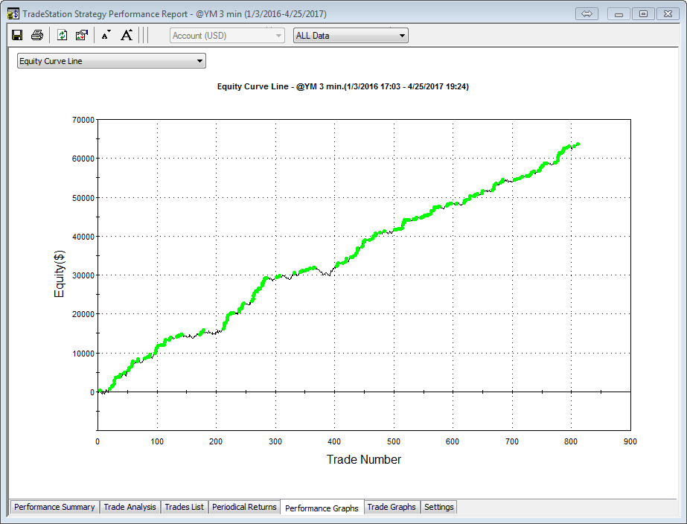Viewport: 687px width, 524px height.
Task: Go to the Trades List tab
Action: click(x=184, y=507)
